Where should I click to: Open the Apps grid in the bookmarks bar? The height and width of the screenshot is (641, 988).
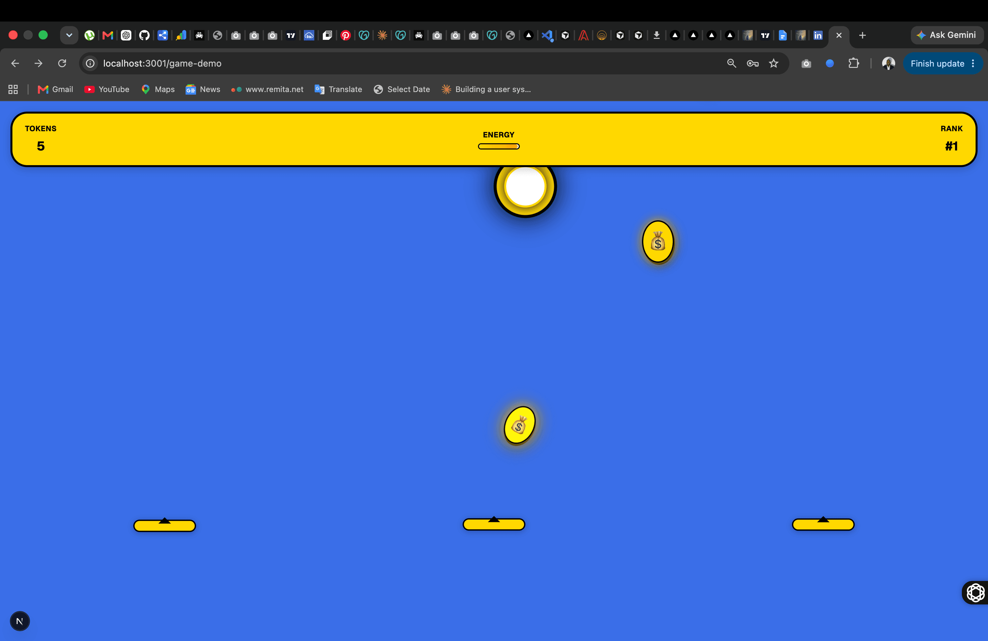point(13,89)
